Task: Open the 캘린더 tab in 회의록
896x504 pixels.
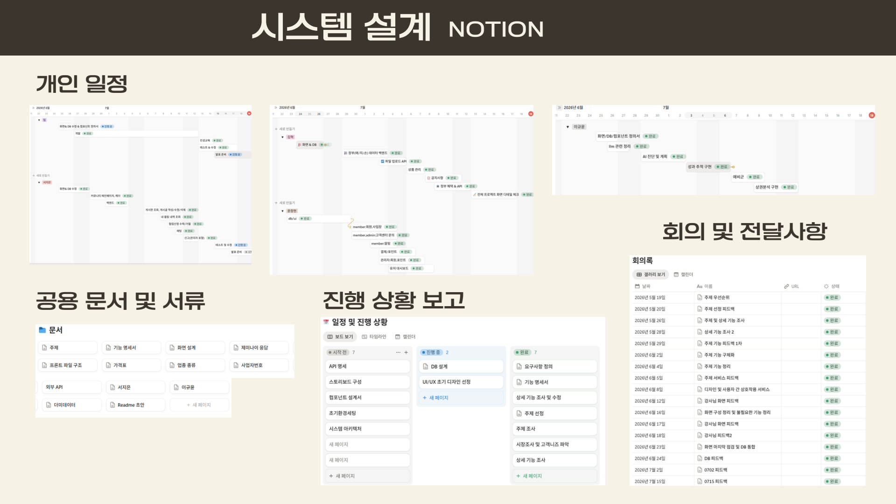Action: click(683, 275)
